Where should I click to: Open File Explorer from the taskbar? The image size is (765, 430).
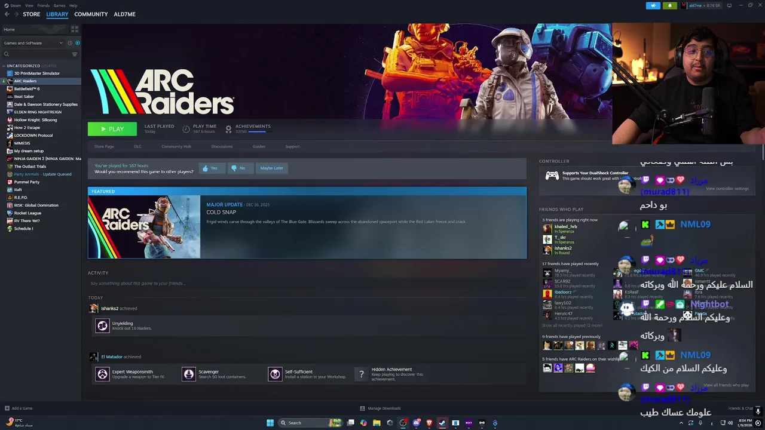tap(377, 423)
